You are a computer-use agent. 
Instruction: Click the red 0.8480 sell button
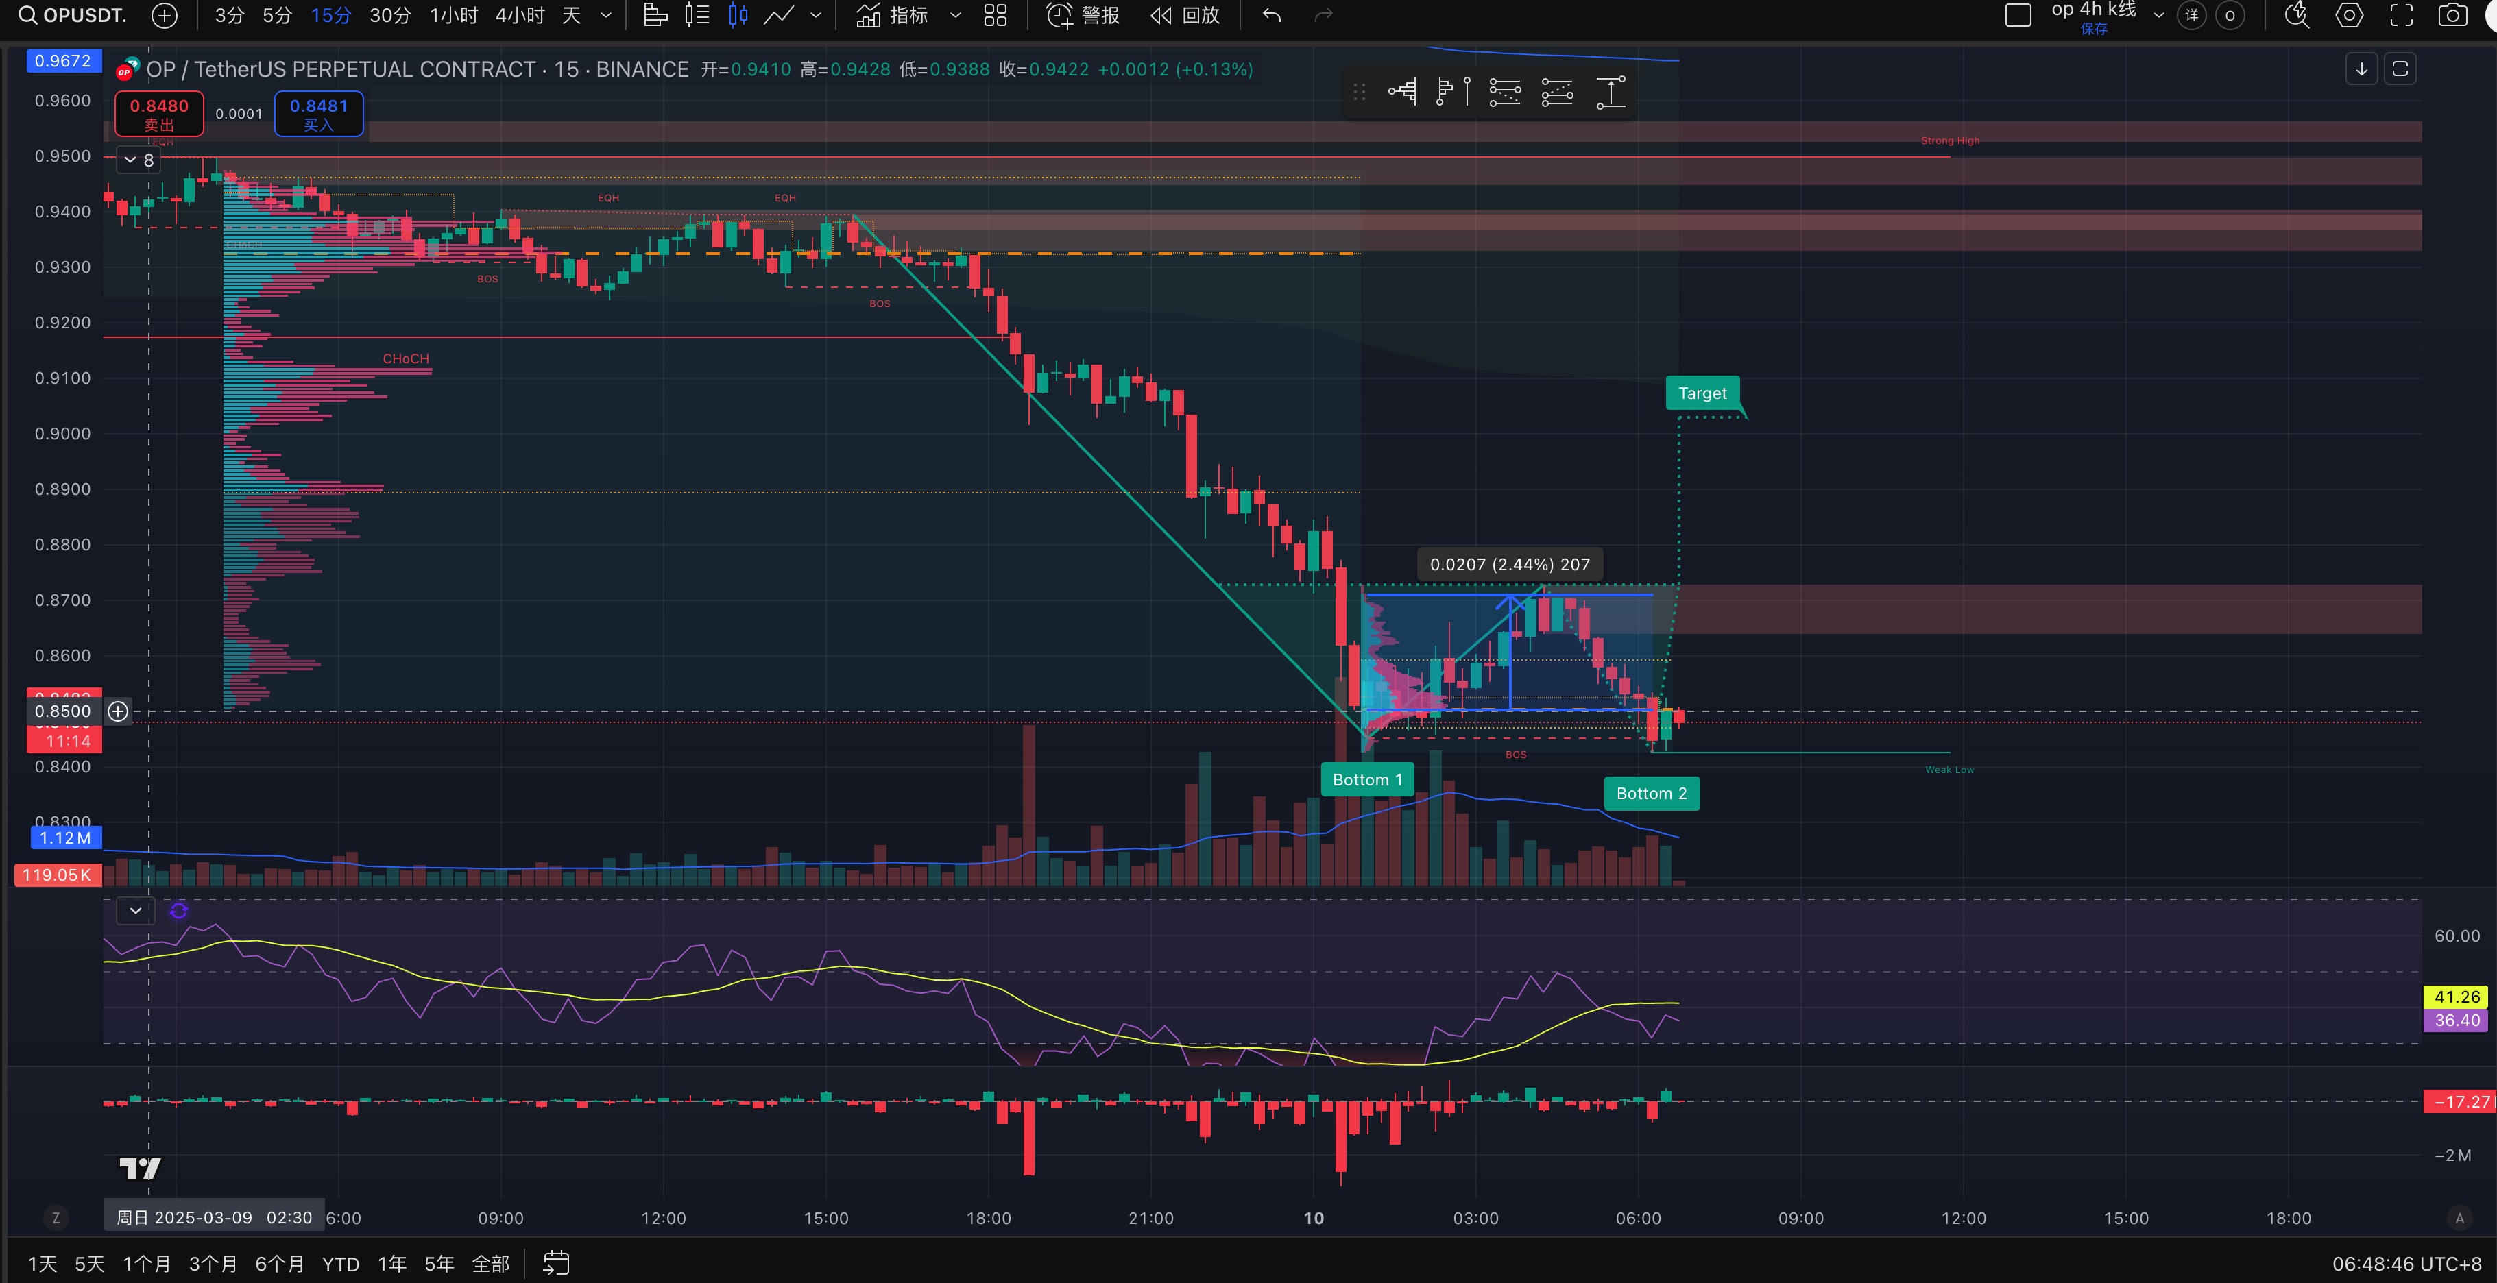pyautogui.click(x=159, y=113)
